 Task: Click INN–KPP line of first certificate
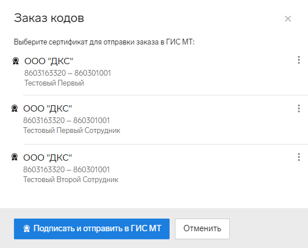tap(68, 73)
